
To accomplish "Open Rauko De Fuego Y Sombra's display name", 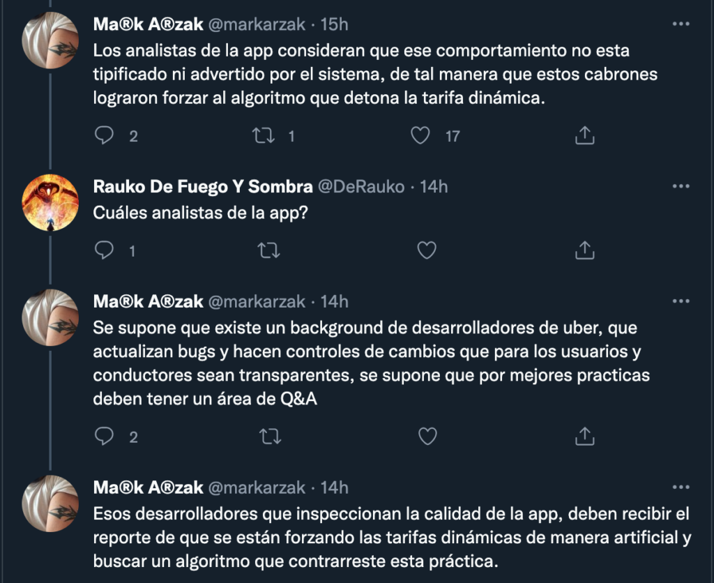I will (x=203, y=187).
